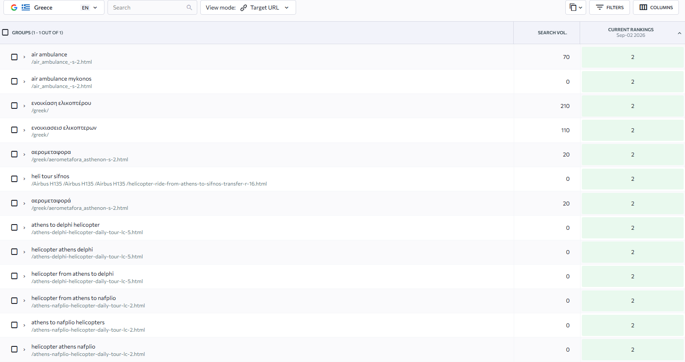
Task: Select all groups checkbox
Action: 5,33
